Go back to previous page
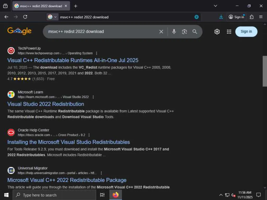 point(7,17)
